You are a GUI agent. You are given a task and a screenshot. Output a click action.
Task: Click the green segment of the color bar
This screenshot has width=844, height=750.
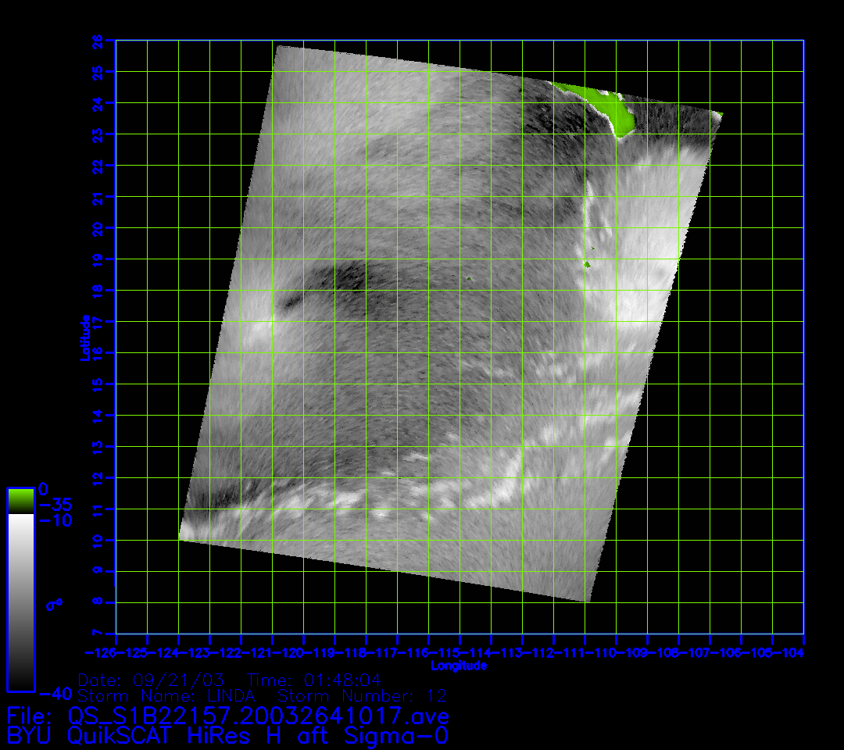(x=20, y=500)
